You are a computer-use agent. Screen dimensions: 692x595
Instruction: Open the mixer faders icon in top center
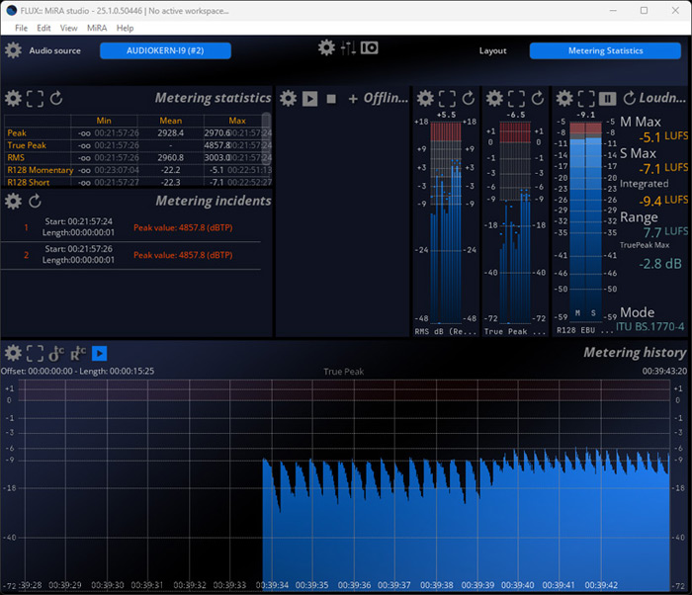point(348,47)
